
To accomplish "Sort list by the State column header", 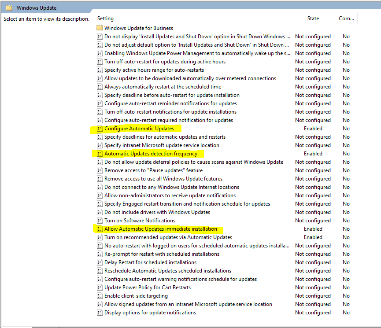I will point(313,18).
